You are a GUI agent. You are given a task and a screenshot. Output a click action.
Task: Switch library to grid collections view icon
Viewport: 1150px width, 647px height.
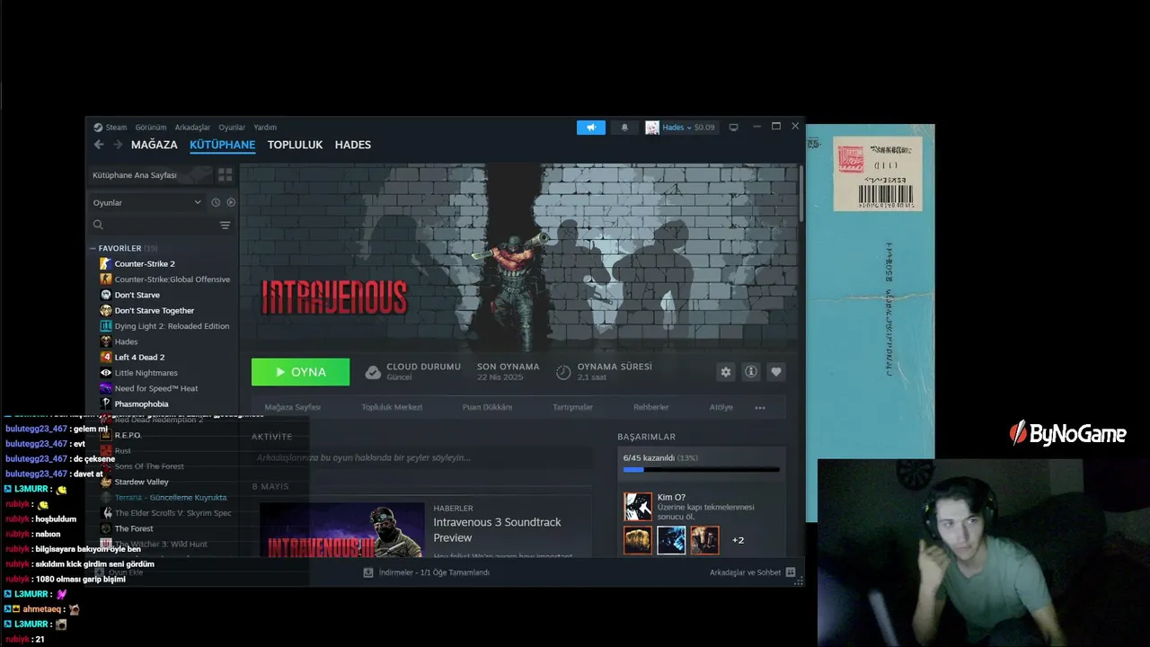tap(225, 174)
